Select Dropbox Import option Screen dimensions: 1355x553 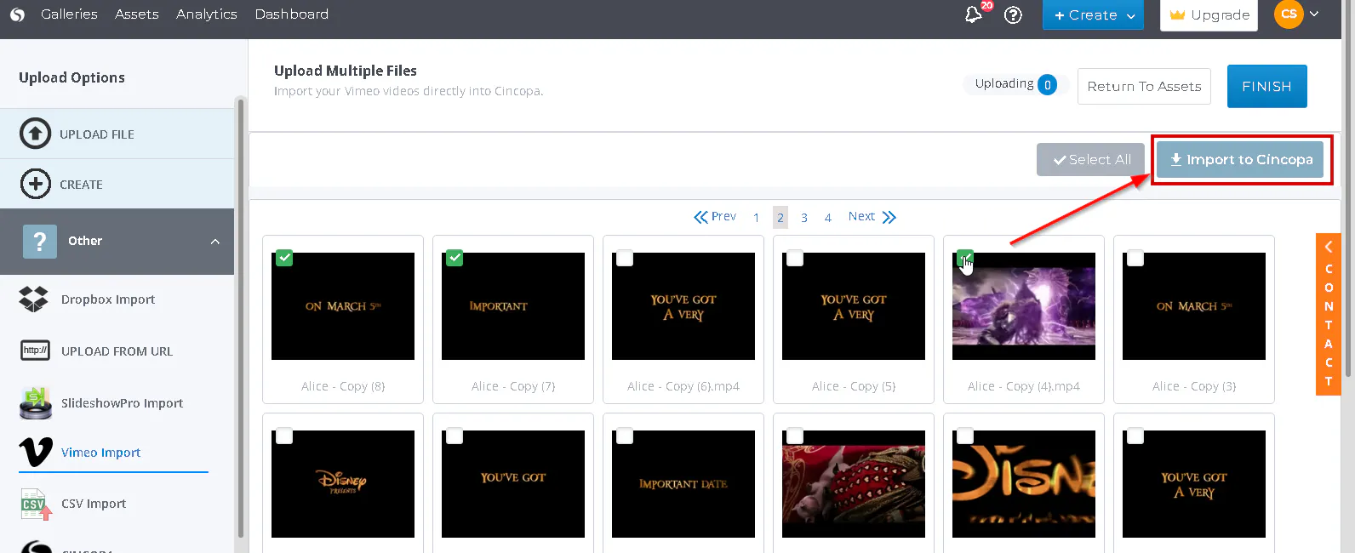pos(108,299)
